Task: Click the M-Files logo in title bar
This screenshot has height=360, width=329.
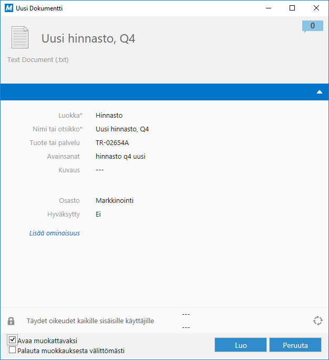Action: [x=8, y=8]
